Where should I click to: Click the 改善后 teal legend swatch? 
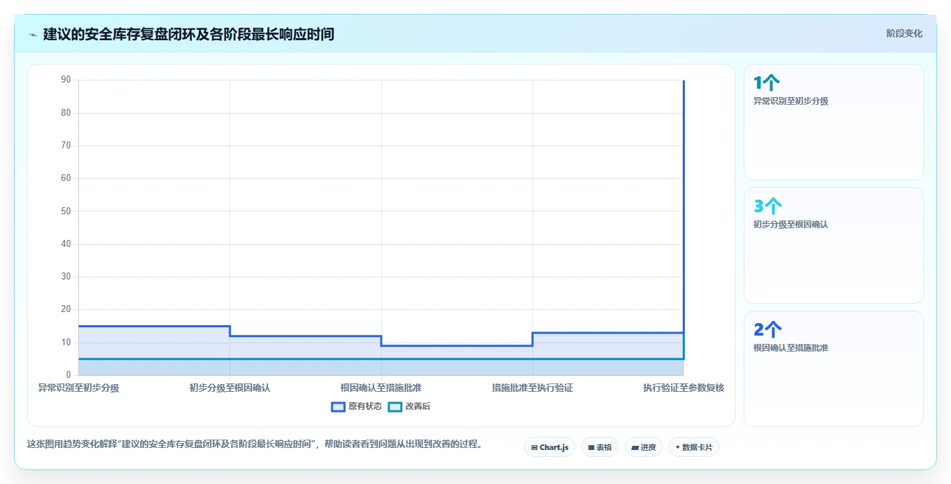pyautogui.click(x=395, y=406)
